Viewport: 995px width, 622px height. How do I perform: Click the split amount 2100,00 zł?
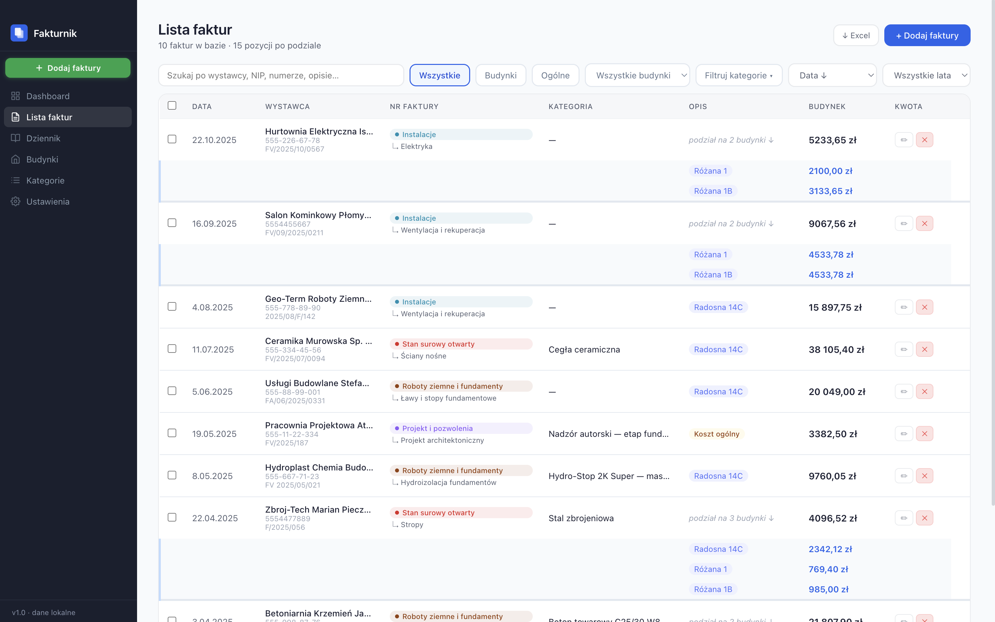click(831, 171)
